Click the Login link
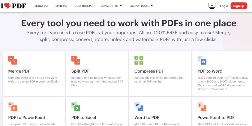This screenshot has width=252, height=126. click(x=224, y=6)
